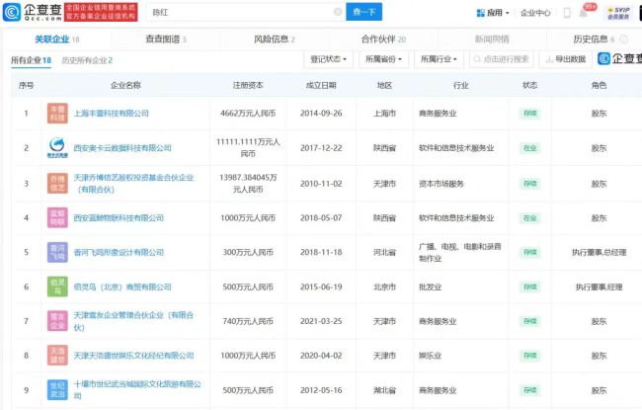Click the 天津乔博信艺 company logo icon
The height and width of the screenshot is (410, 642).
tap(57, 183)
